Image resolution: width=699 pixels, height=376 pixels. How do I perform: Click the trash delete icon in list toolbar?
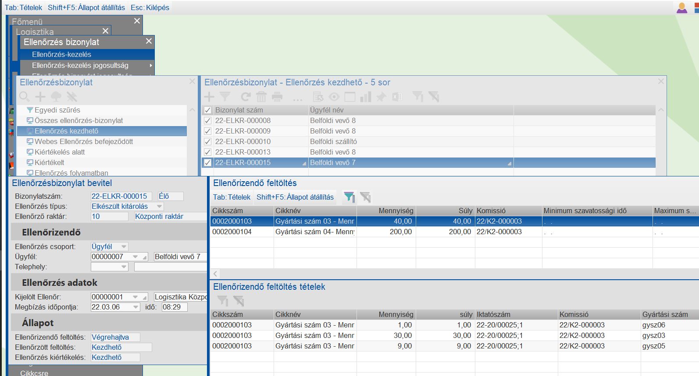pos(261,97)
